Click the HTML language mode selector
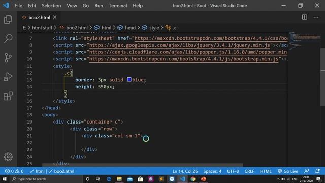This screenshot has height=183, width=325. click(266, 171)
